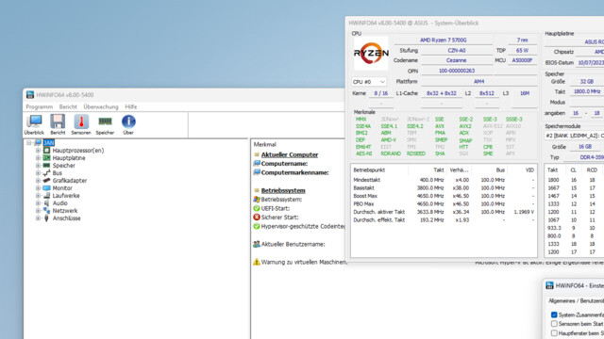This screenshot has width=604, height=339.
Task: Enable the Hauptfenster beim Start checkbox
Action: click(554, 332)
